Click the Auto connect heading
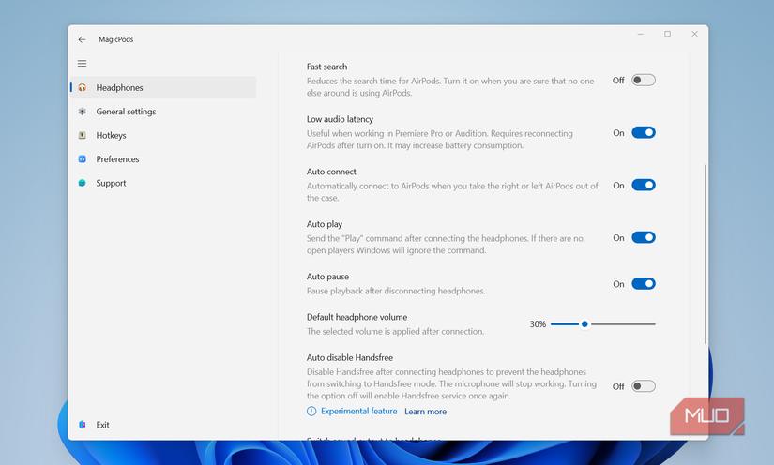 pos(331,172)
